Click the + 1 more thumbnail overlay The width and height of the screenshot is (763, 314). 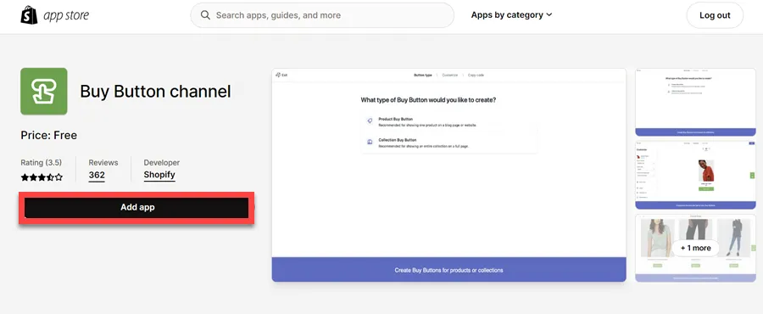tap(695, 248)
